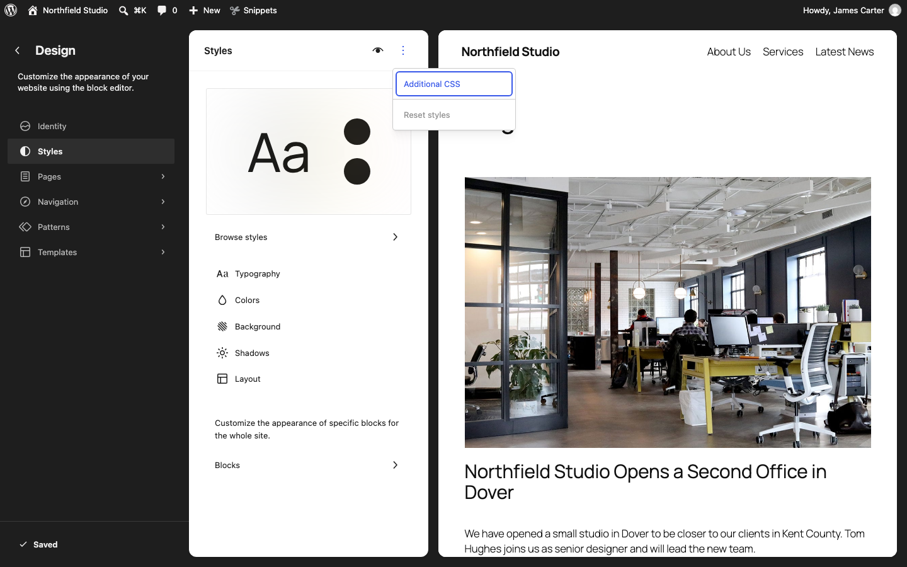Viewport: 907px width, 567px height.
Task: Click the Colors droplet icon
Action: (222, 300)
